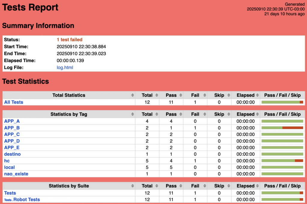Click Pass sort arrows in Statistics by Suite table

point(180,186)
